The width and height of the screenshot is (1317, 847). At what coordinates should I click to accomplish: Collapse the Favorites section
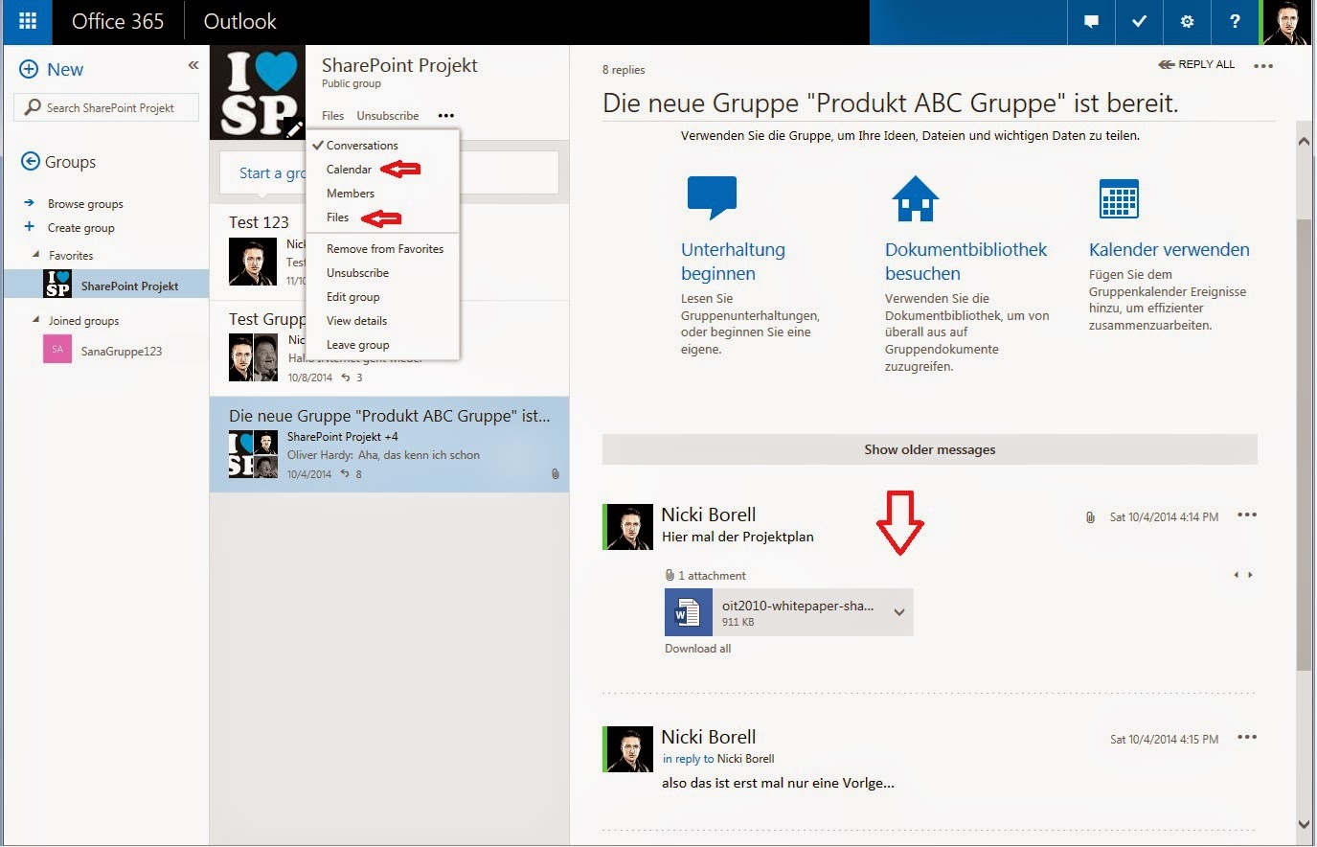tap(36, 255)
